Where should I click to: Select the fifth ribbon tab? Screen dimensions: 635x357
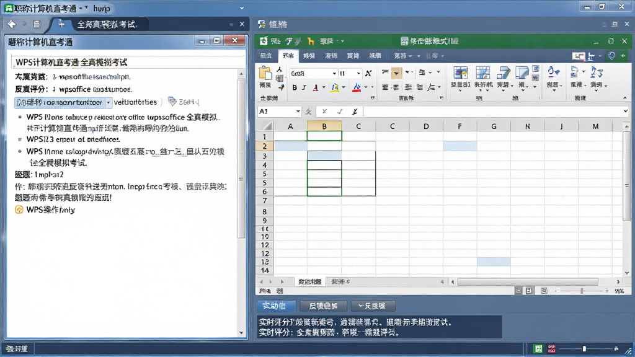click(353, 56)
